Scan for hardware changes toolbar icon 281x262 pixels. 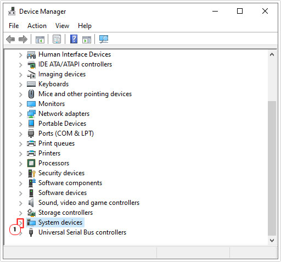click(104, 39)
